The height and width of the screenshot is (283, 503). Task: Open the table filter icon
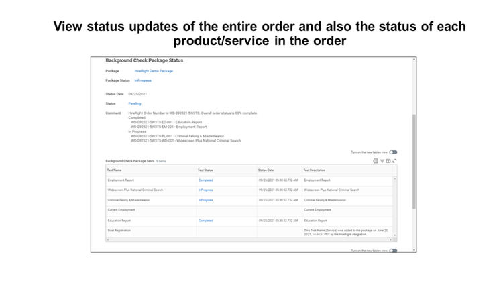point(382,161)
